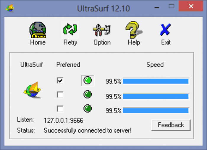The image size is (207, 150).
Task: Select the third green server indicator
Action: pos(88,108)
